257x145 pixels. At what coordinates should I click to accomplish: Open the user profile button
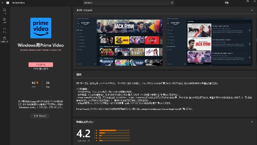[x=227, y=3]
